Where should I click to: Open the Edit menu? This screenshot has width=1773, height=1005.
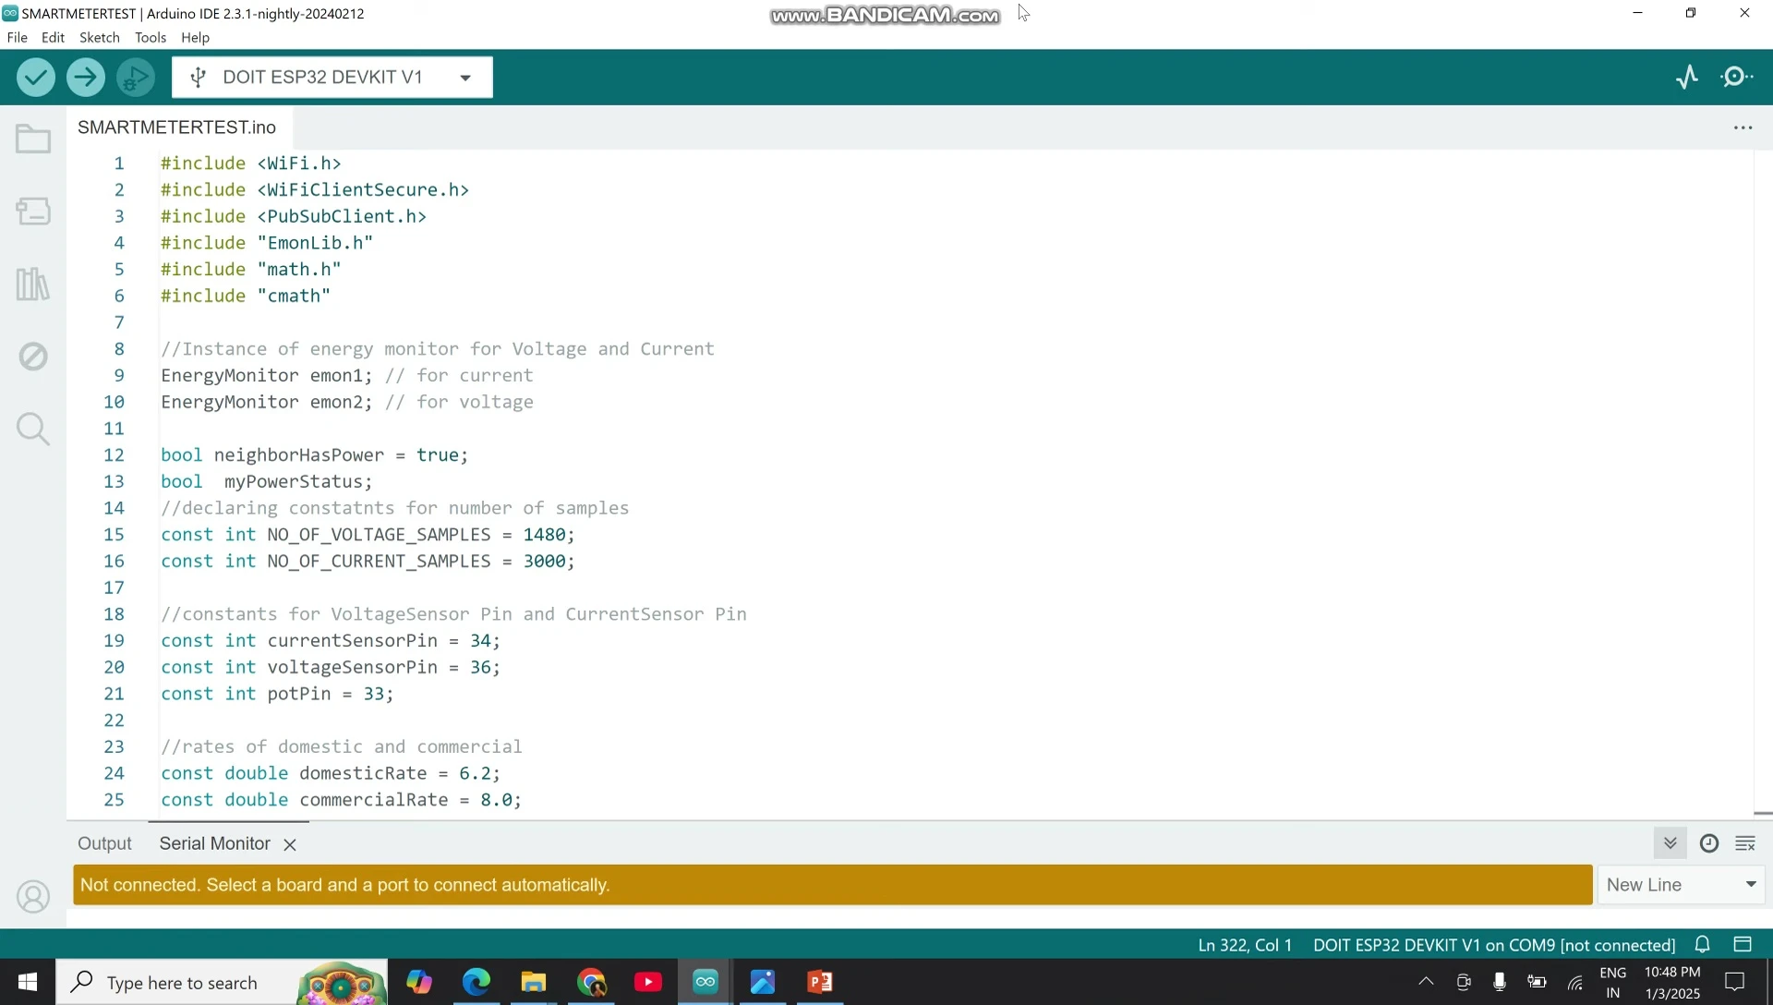click(53, 38)
